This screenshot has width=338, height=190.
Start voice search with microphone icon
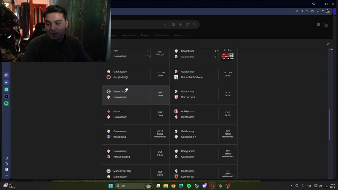pyautogui.click(x=181, y=25)
